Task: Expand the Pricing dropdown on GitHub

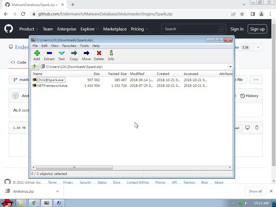Action: click(139, 29)
